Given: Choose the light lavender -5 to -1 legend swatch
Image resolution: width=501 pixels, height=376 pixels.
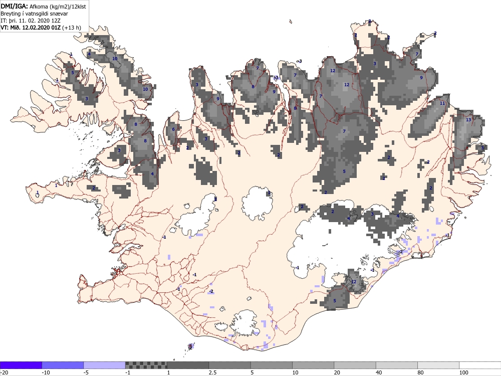Looking at the screenshot, I should (x=105, y=365).
